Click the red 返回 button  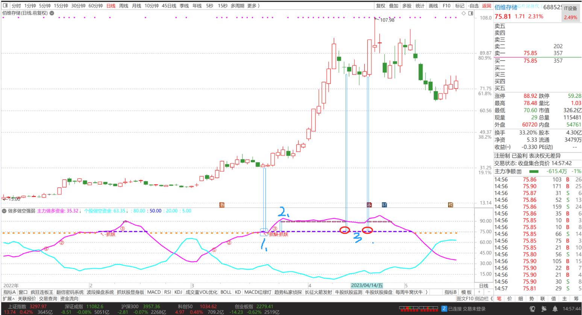pyautogui.click(x=487, y=6)
